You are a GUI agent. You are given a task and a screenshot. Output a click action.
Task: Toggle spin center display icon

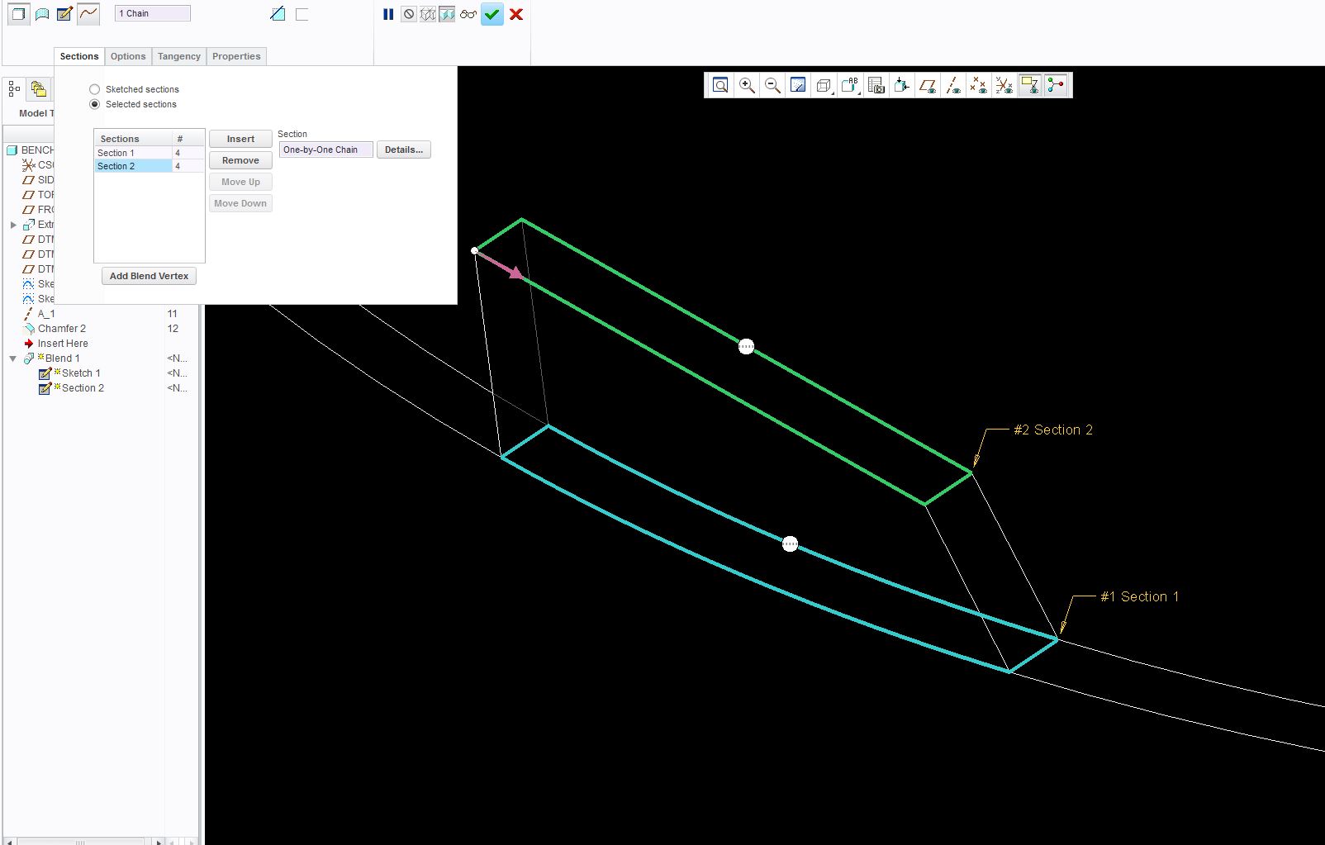[x=1056, y=85]
